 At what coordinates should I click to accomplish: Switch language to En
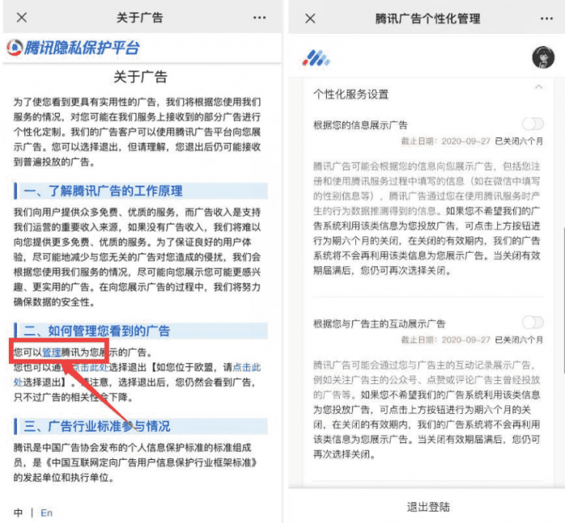[47, 512]
